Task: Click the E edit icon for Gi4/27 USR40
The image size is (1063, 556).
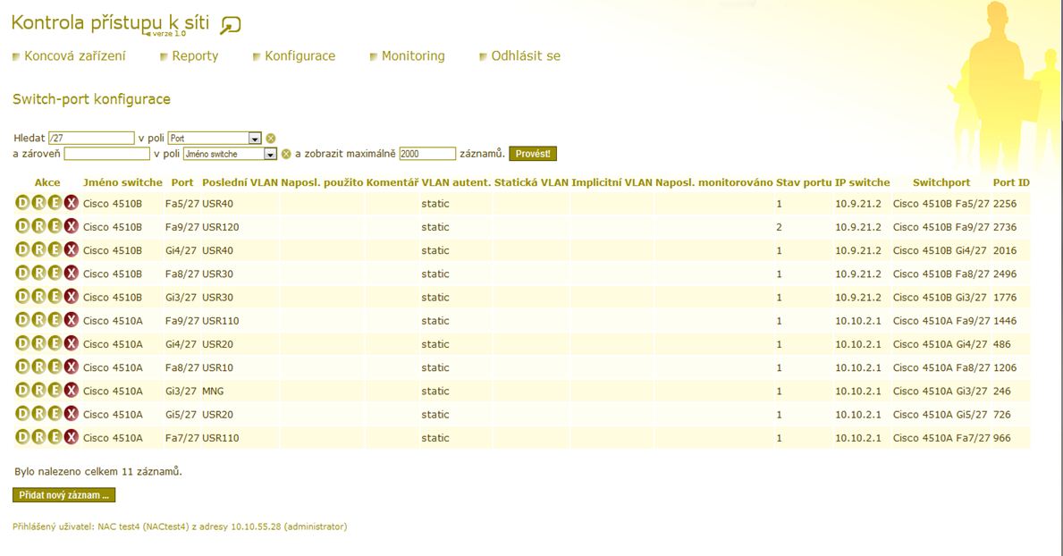Action: 55,249
